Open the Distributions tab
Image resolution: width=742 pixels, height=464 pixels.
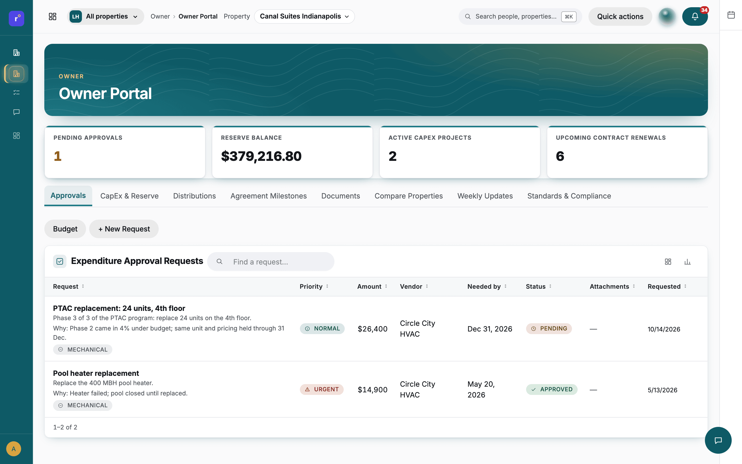click(x=195, y=196)
